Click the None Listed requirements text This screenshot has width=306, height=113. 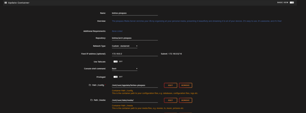point(117,31)
